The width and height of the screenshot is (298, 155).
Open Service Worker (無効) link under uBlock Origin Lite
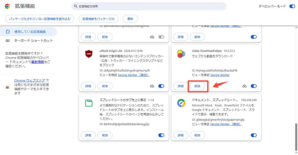[x=134, y=75]
